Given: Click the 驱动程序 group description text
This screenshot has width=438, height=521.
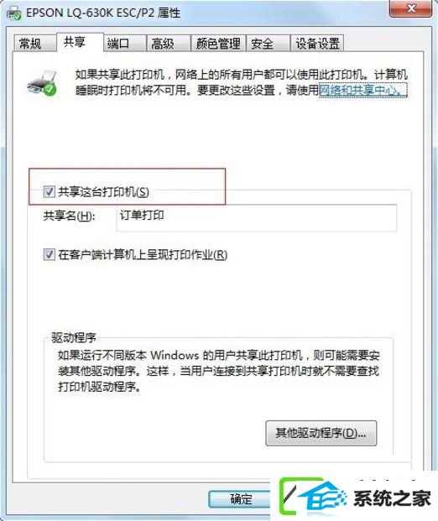Looking at the screenshot, I should [x=219, y=371].
